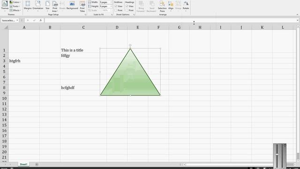The height and width of the screenshot is (169, 300).
Task: Click vertical scrollbar up arrow
Action: coord(298,26)
